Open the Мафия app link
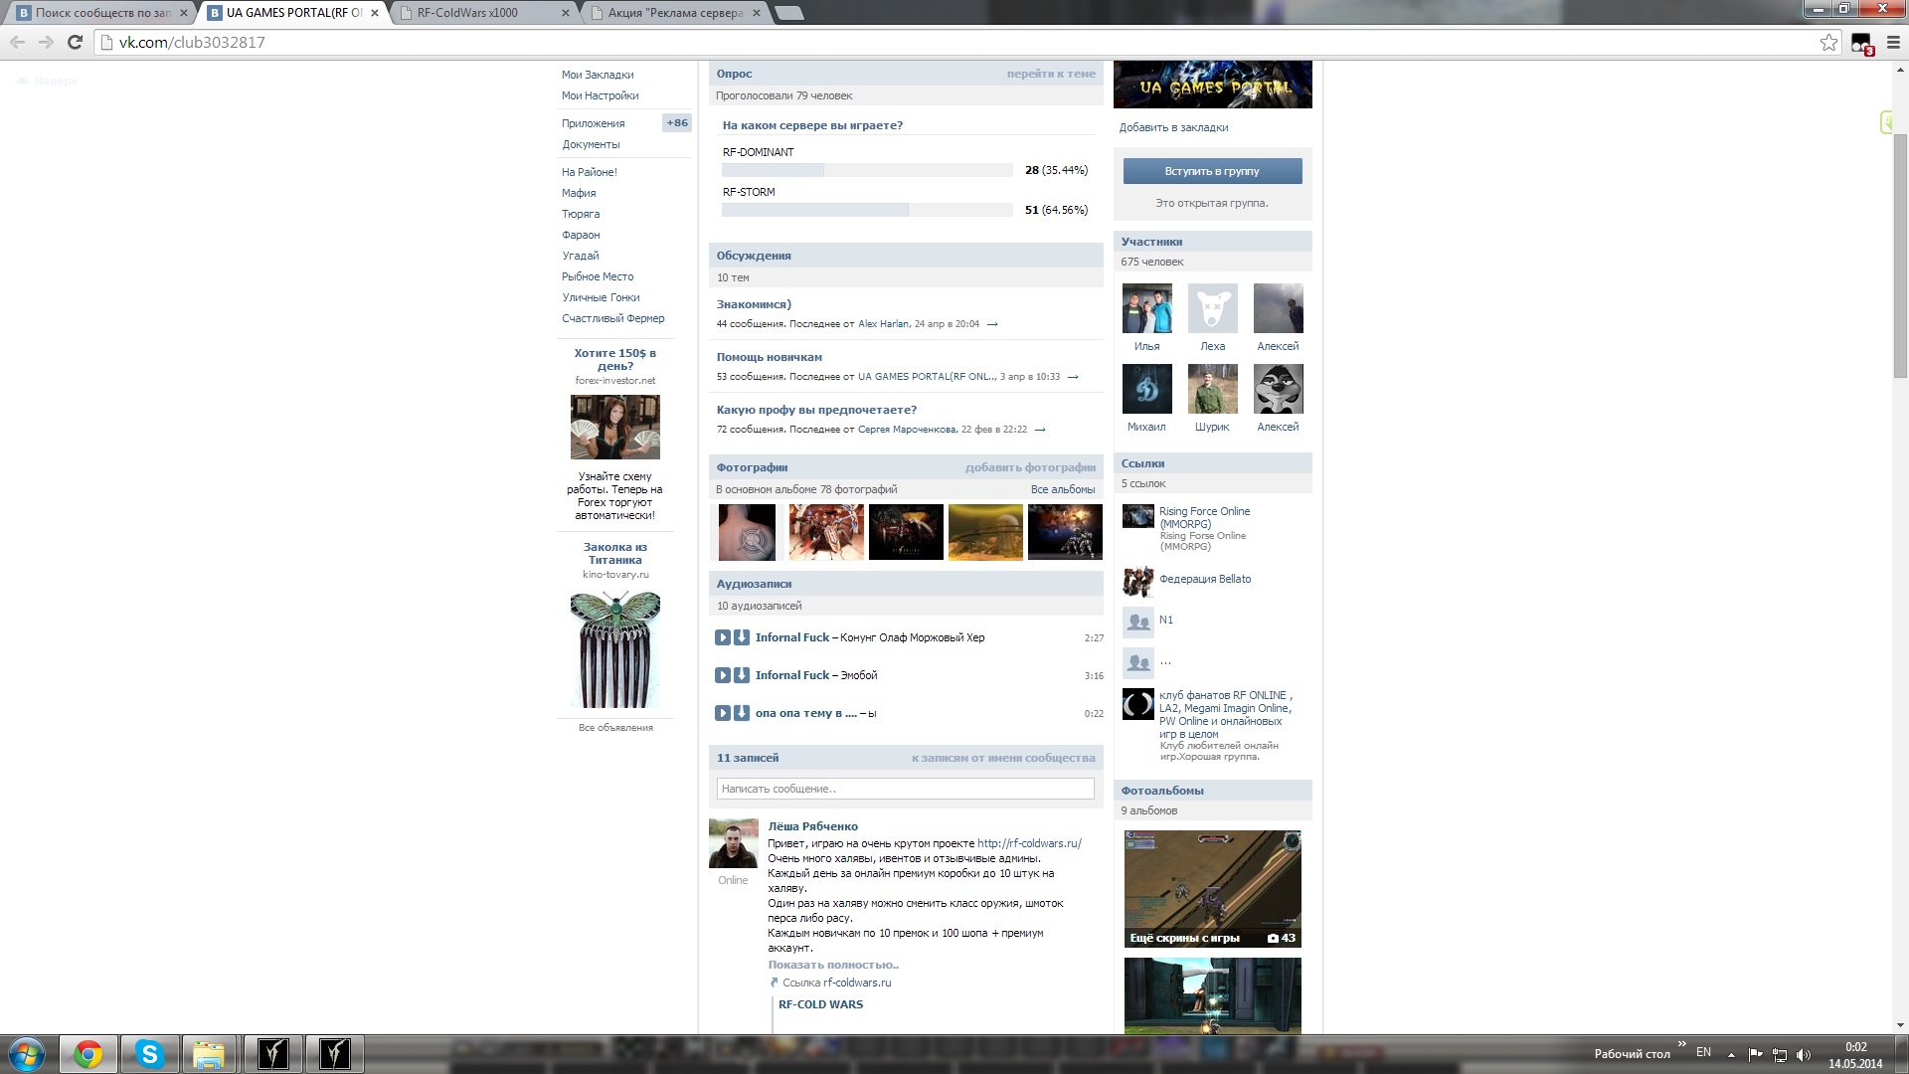The height and width of the screenshot is (1074, 1909). pos(579,193)
